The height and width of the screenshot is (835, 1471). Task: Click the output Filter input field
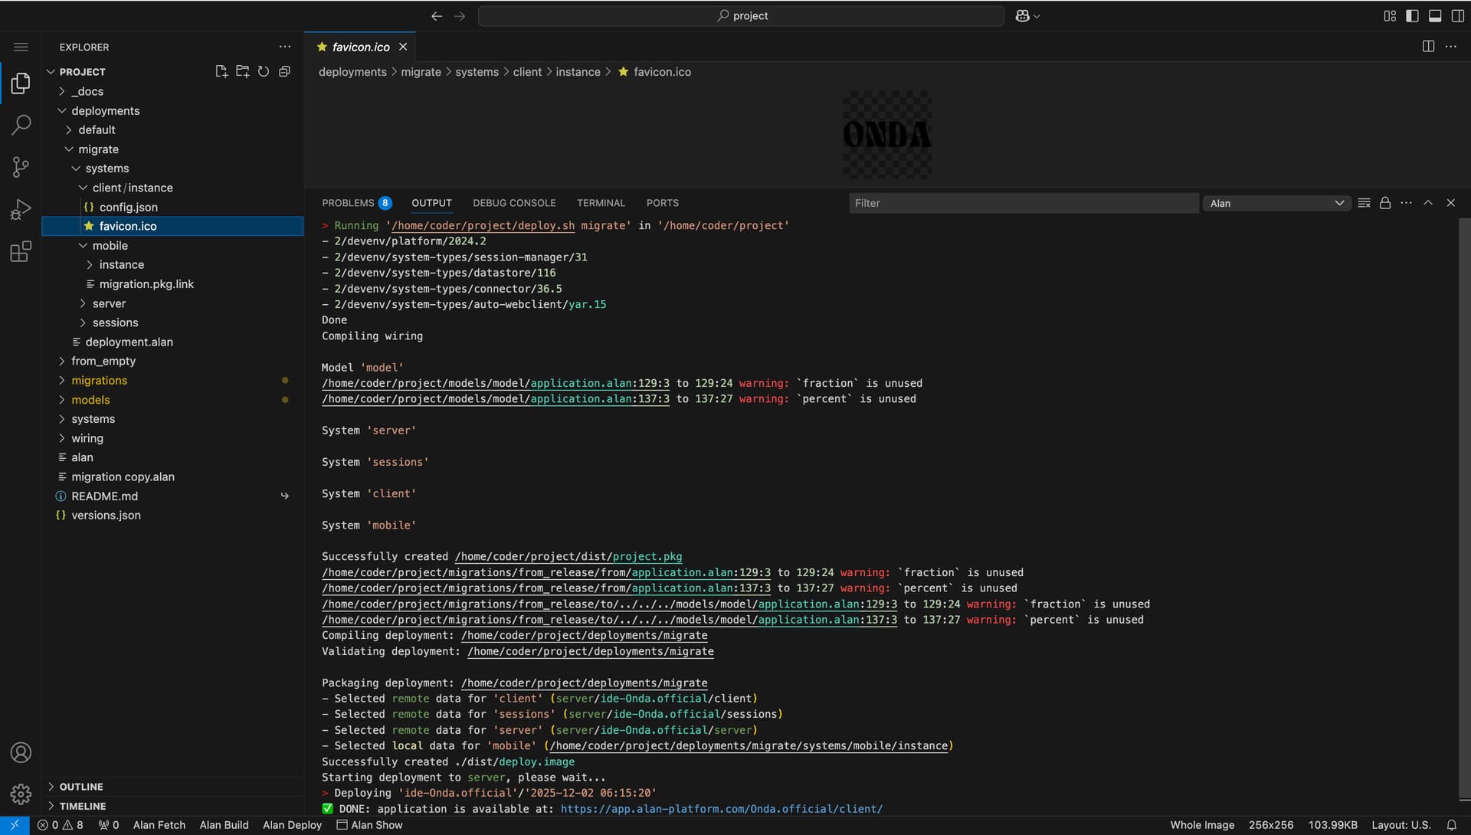[x=1023, y=203]
